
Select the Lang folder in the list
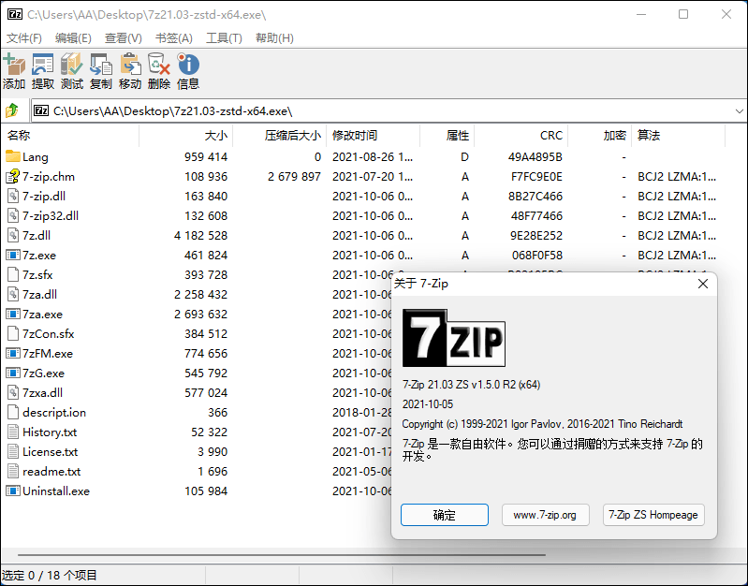(36, 157)
